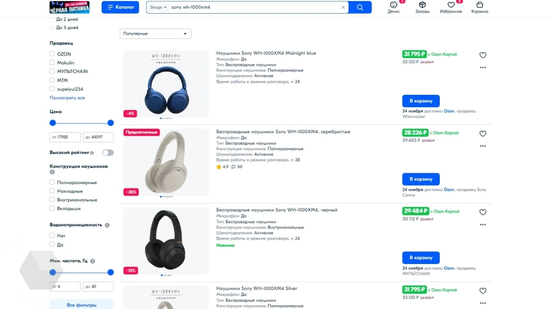Click the minimum price input field

pyautogui.click(x=65, y=137)
